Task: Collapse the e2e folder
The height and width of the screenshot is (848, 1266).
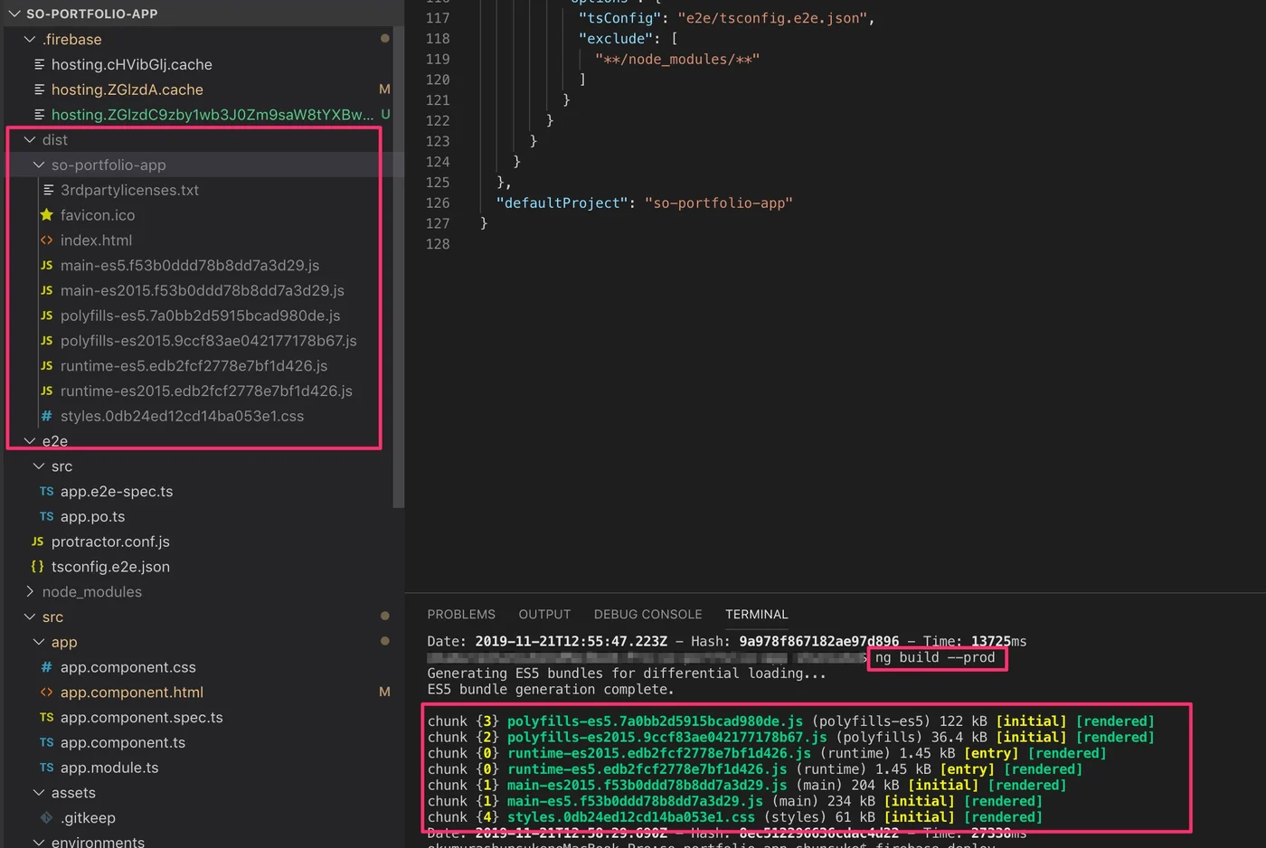Action: tap(30, 441)
